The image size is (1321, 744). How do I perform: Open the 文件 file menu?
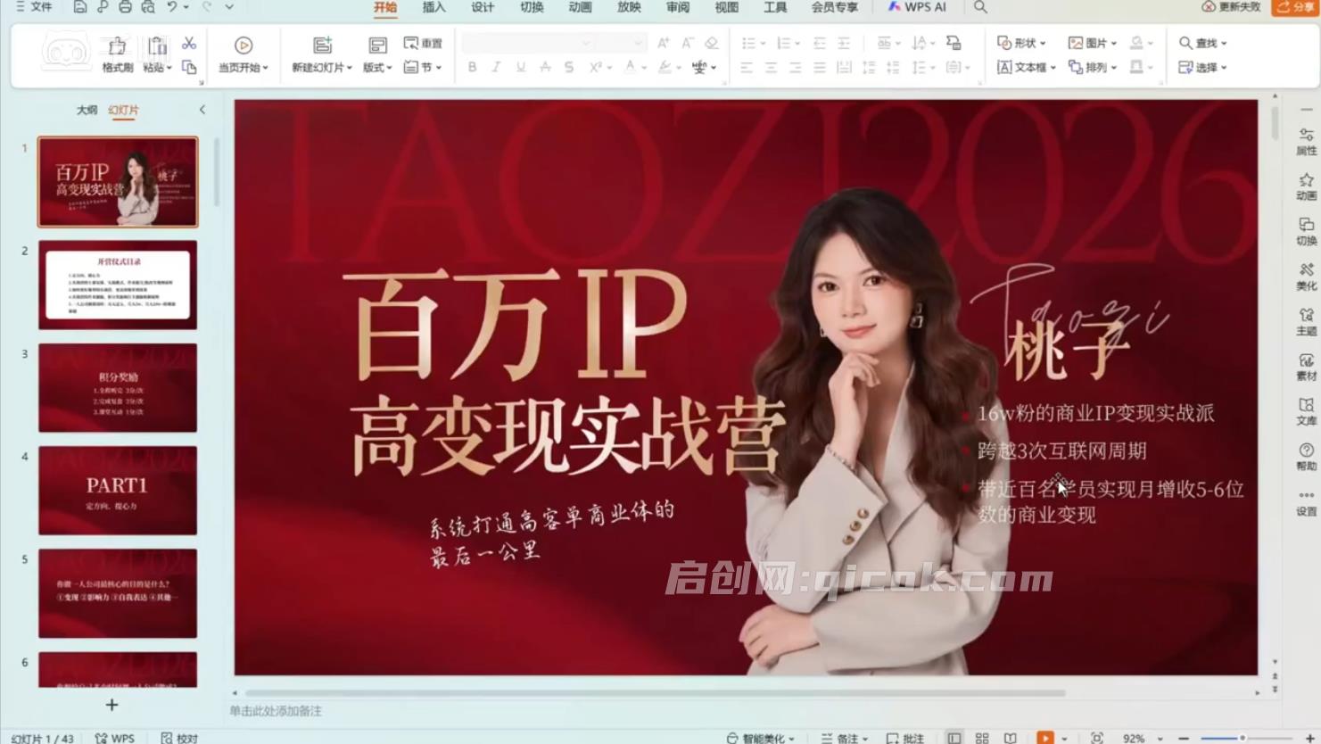[x=35, y=7]
